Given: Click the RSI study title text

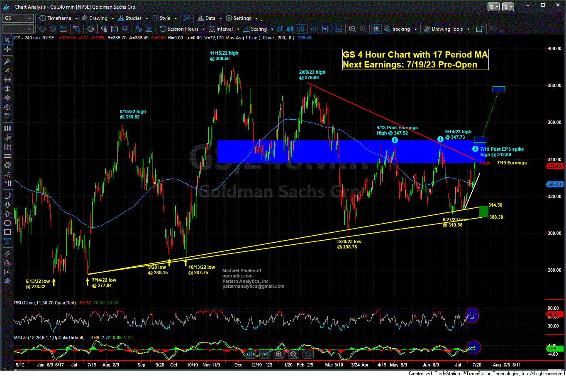Looking at the screenshot, I should [45, 303].
